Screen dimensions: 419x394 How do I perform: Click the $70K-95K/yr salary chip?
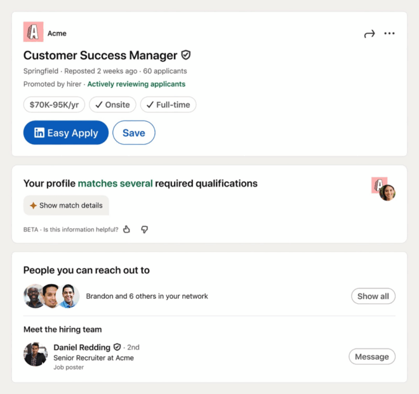point(54,105)
